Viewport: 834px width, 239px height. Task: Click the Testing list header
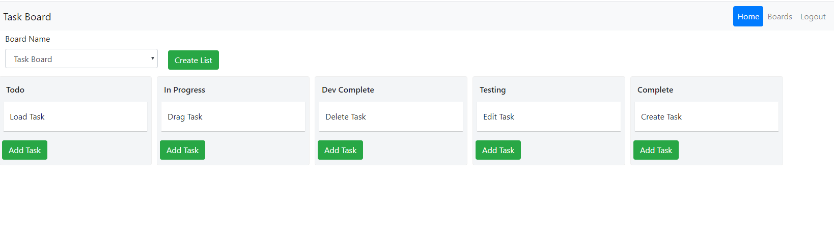tap(492, 89)
